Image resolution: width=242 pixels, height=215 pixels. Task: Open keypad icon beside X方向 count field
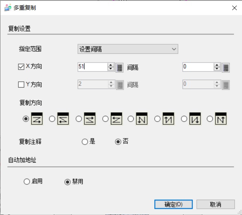click(x=120, y=67)
